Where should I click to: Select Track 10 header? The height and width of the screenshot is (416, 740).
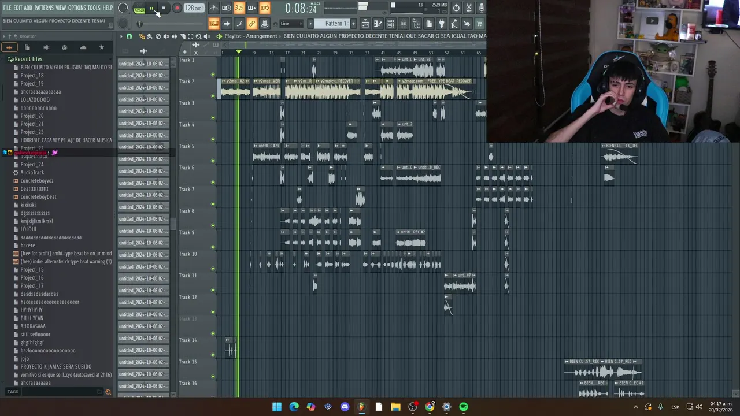[x=197, y=261]
